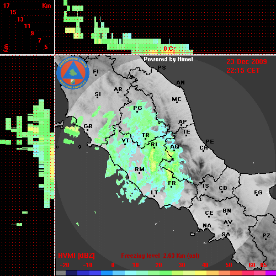Click the 10 value on dBZ scale

point(136,265)
